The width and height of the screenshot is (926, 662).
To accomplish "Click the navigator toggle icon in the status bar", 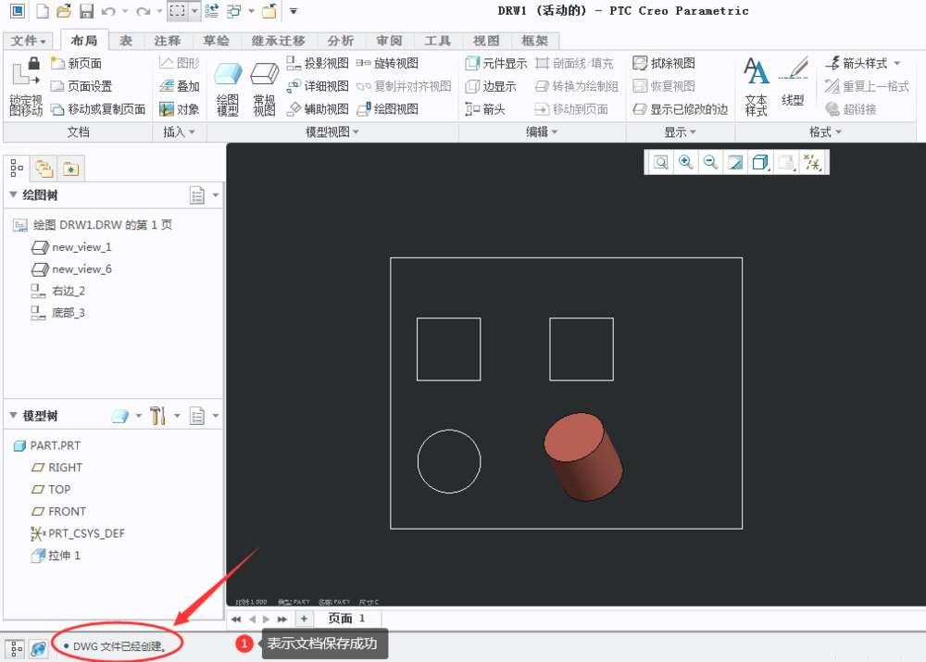I will [x=16, y=648].
